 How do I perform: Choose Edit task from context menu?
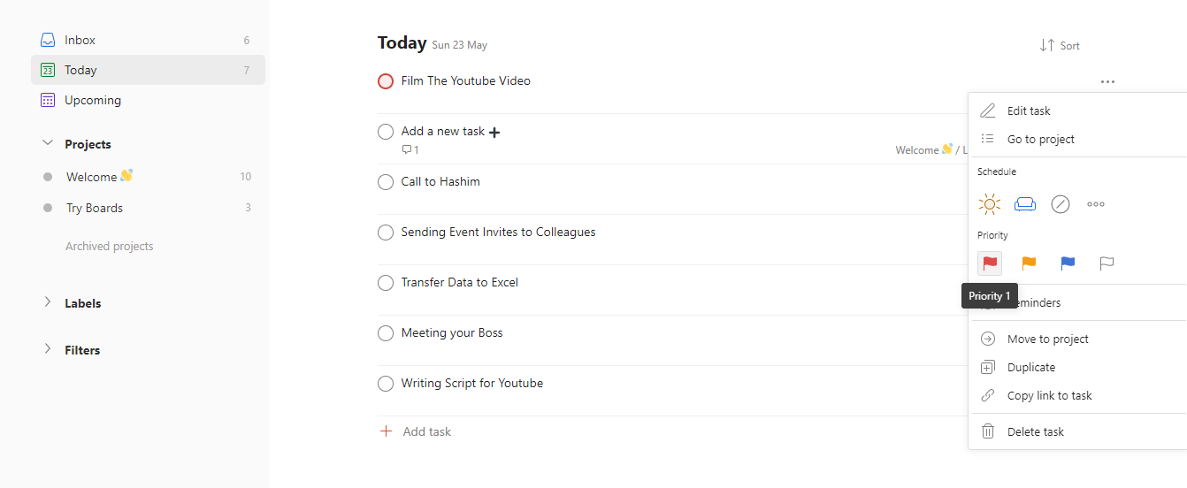coord(1028,111)
